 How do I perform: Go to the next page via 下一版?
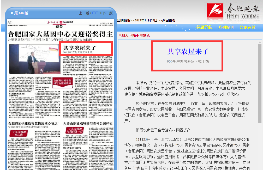pyautogui.click(x=107, y=13)
